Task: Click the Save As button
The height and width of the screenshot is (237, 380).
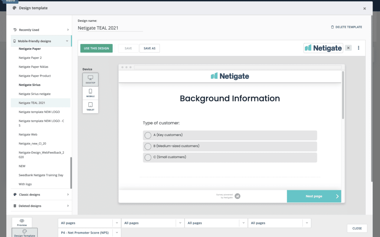Action: pos(149,49)
